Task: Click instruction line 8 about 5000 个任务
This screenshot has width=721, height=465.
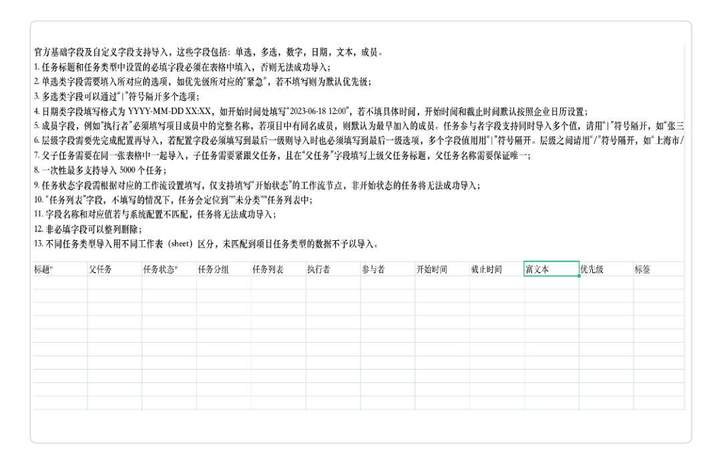Action: point(100,170)
